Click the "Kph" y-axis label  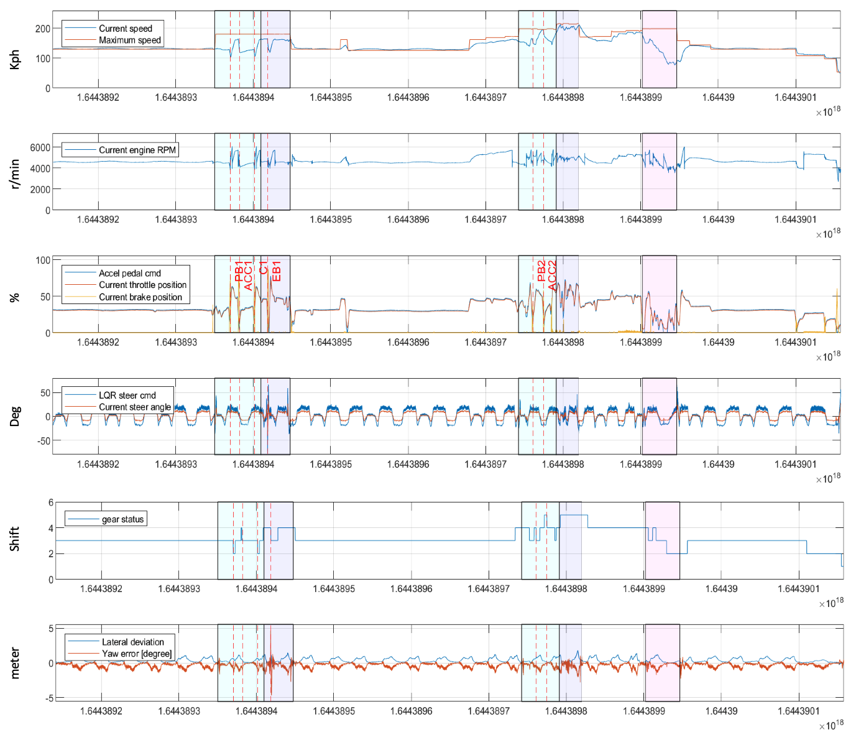coord(15,60)
